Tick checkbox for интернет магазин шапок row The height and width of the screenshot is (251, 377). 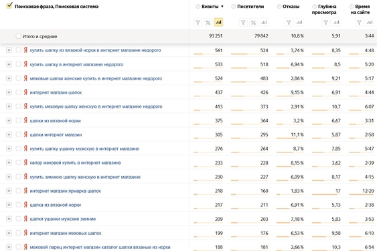[x=18, y=92]
